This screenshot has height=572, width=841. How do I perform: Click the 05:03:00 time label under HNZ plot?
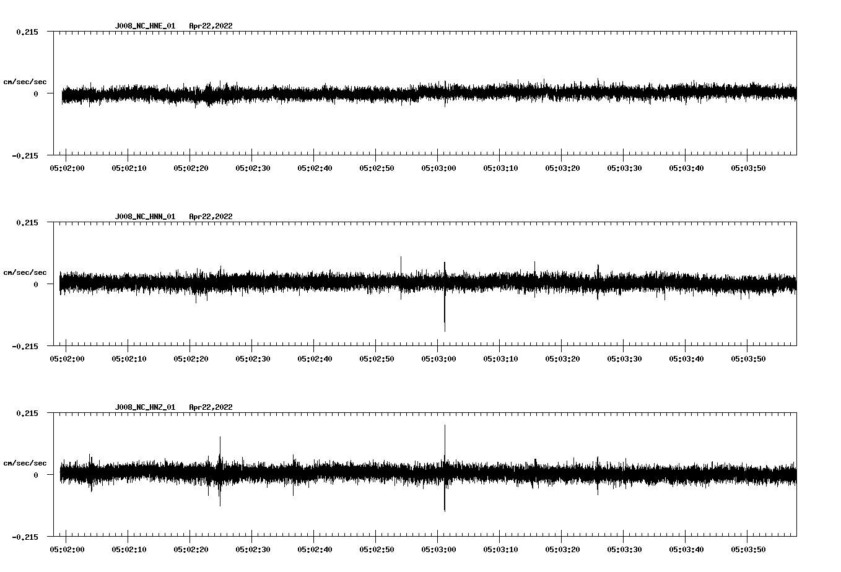coord(438,549)
